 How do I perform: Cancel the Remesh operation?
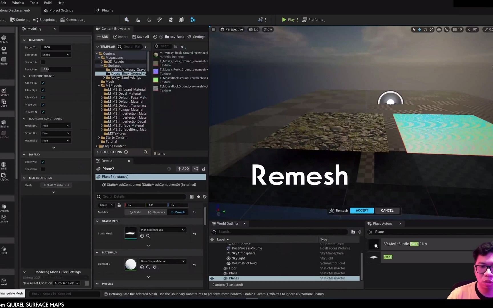[387, 210]
